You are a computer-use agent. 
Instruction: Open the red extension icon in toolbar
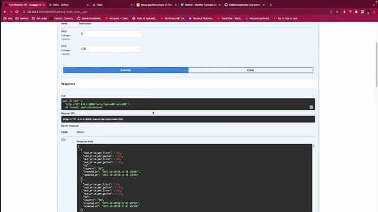[x=344, y=12]
